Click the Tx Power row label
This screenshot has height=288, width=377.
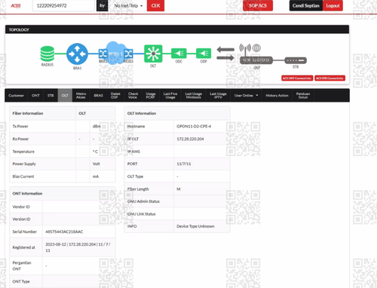coord(20,126)
